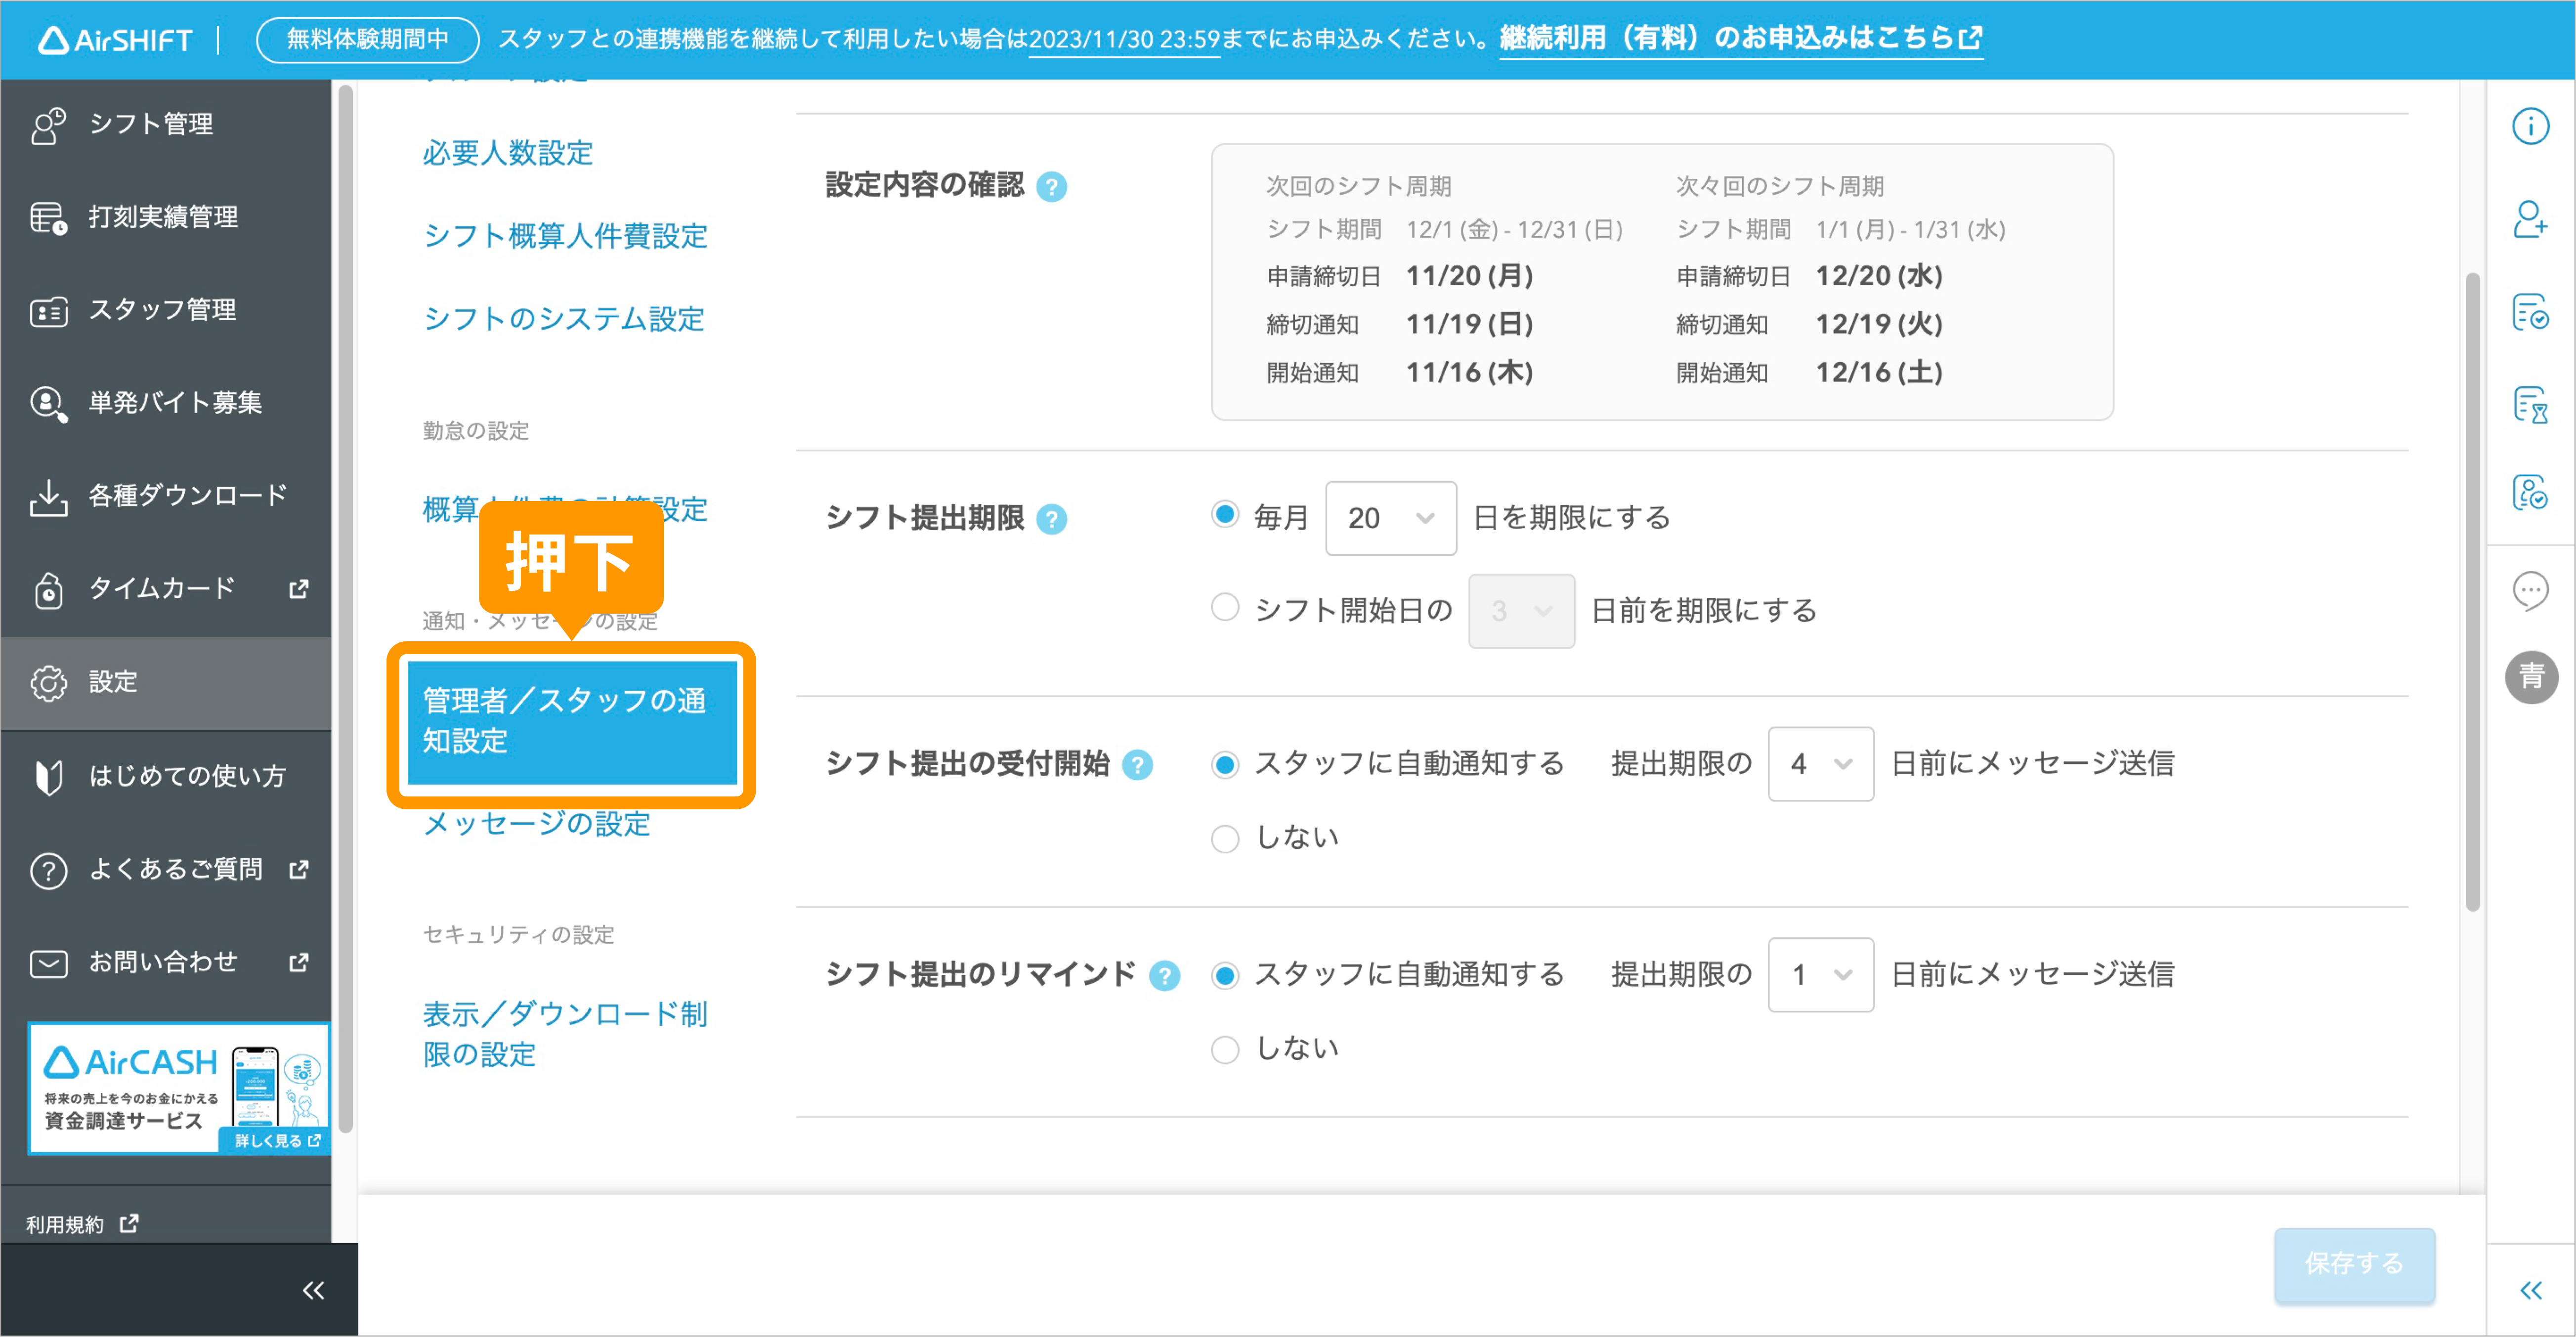The width and height of the screenshot is (2576, 1337).
Task: Click the 開始通知 12/16 (土) value
Action: (x=1879, y=373)
